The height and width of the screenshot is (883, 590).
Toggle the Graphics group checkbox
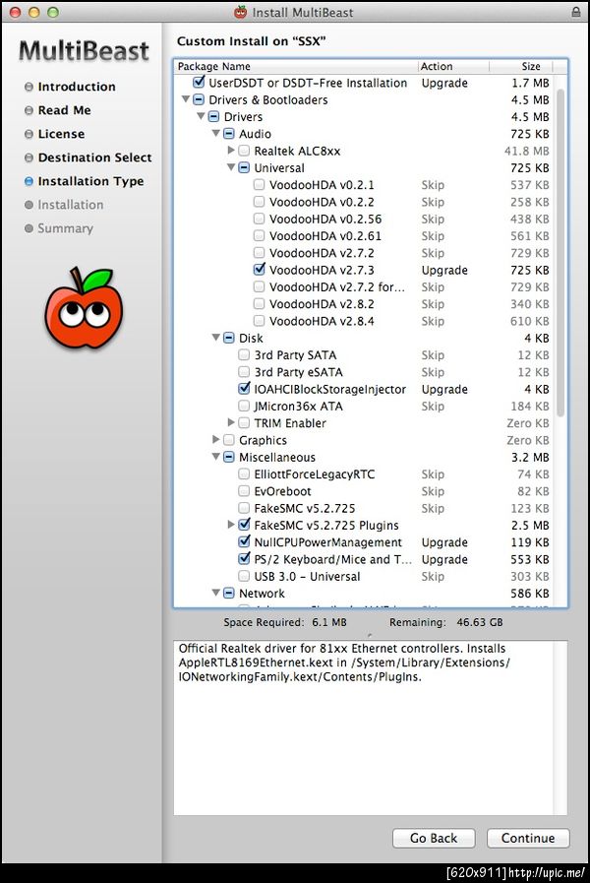[228, 439]
